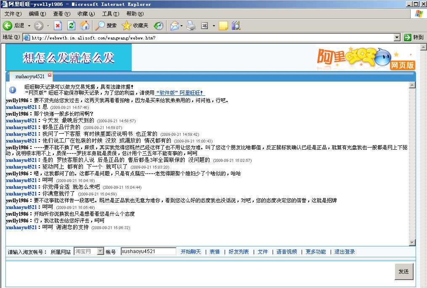Open the 编辑(E) menu
This screenshot has width=427, height=288.
[37, 13]
